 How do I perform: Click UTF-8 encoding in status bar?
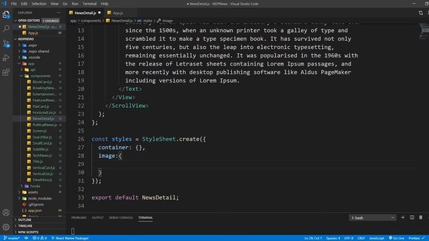[x=349, y=238]
